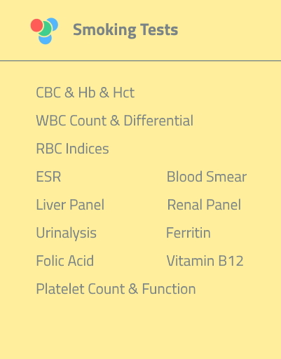Click the word Smoking in the title
This screenshot has width=281, height=359.
click(104, 30)
